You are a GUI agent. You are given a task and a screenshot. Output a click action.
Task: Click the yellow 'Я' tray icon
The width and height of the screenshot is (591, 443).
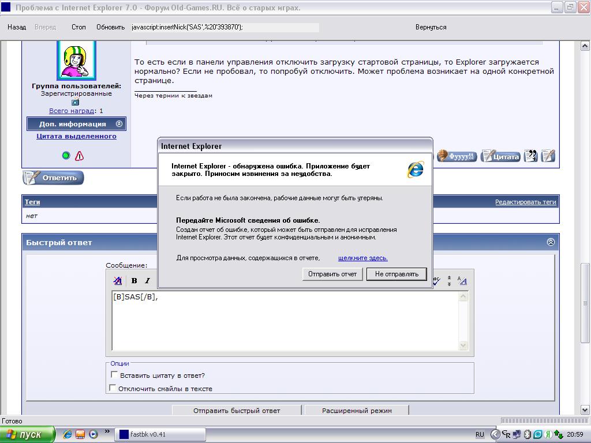coord(548,434)
